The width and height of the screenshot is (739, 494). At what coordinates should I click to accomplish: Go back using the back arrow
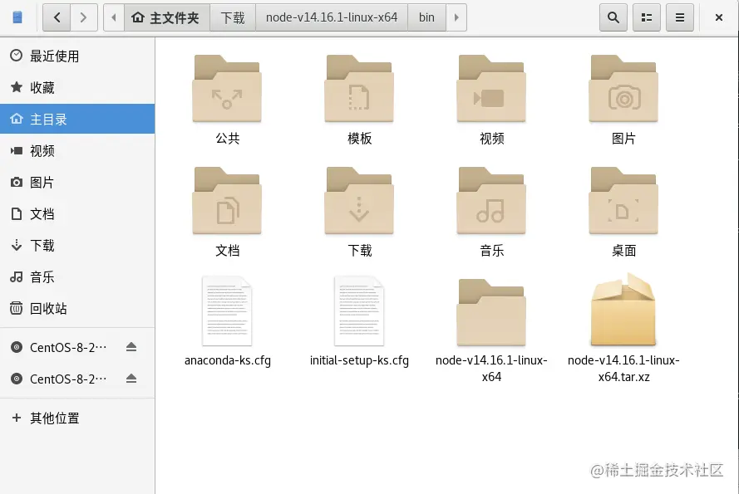pos(56,17)
